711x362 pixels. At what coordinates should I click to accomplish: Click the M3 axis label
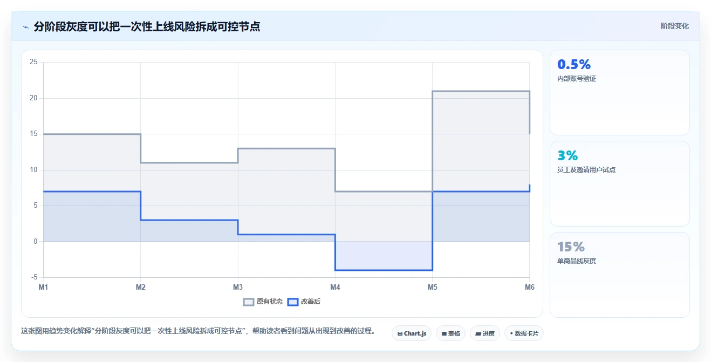tap(237, 287)
